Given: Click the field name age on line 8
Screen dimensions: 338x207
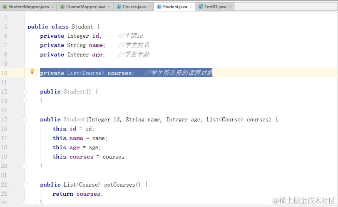Looking at the screenshot, I should 97,54.
